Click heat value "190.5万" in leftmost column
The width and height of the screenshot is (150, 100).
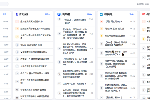[6, 21]
